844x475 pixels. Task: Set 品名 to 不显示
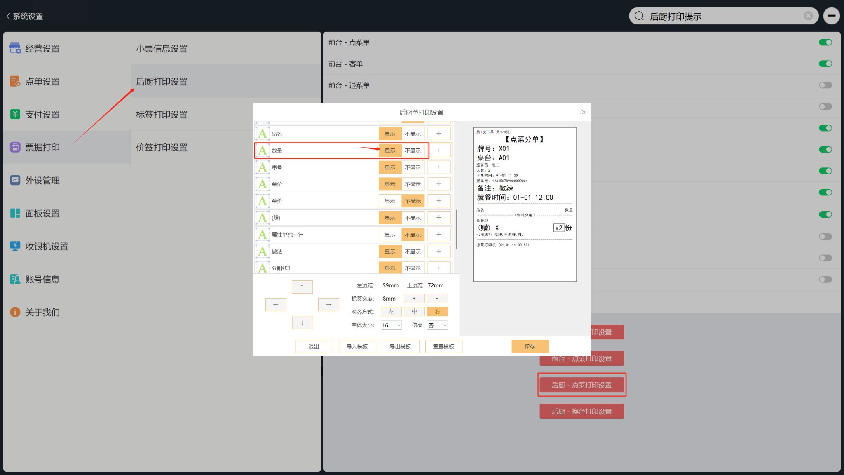413,134
